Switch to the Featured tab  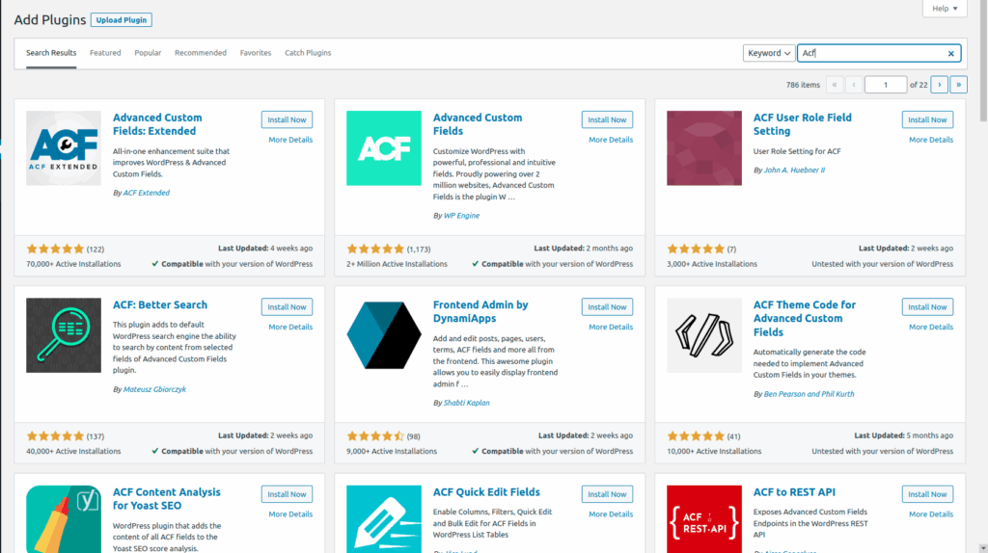pyautogui.click(x=105, y=53)
